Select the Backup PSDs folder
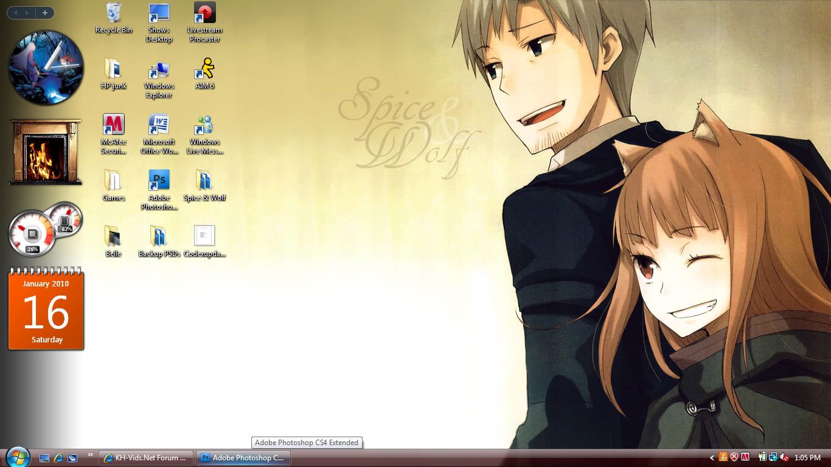Image resolution: width=831 pixels, height=467 pixels. pos(159,241)
